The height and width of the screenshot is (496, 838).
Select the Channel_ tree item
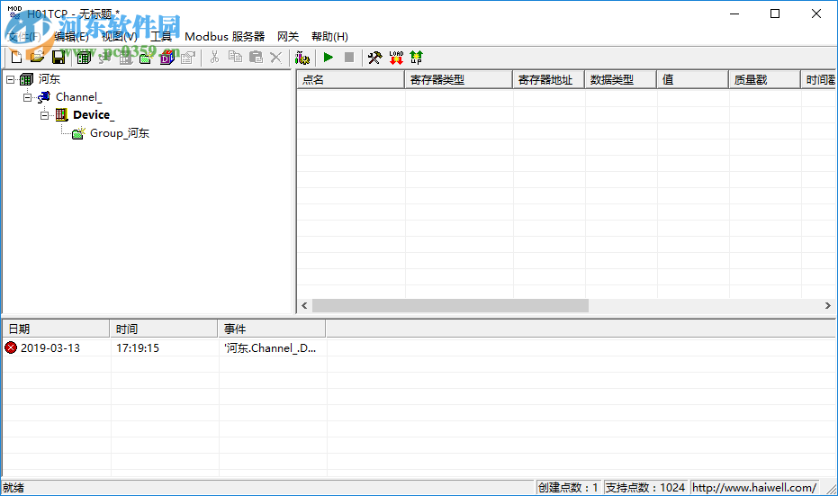(78, 96)
